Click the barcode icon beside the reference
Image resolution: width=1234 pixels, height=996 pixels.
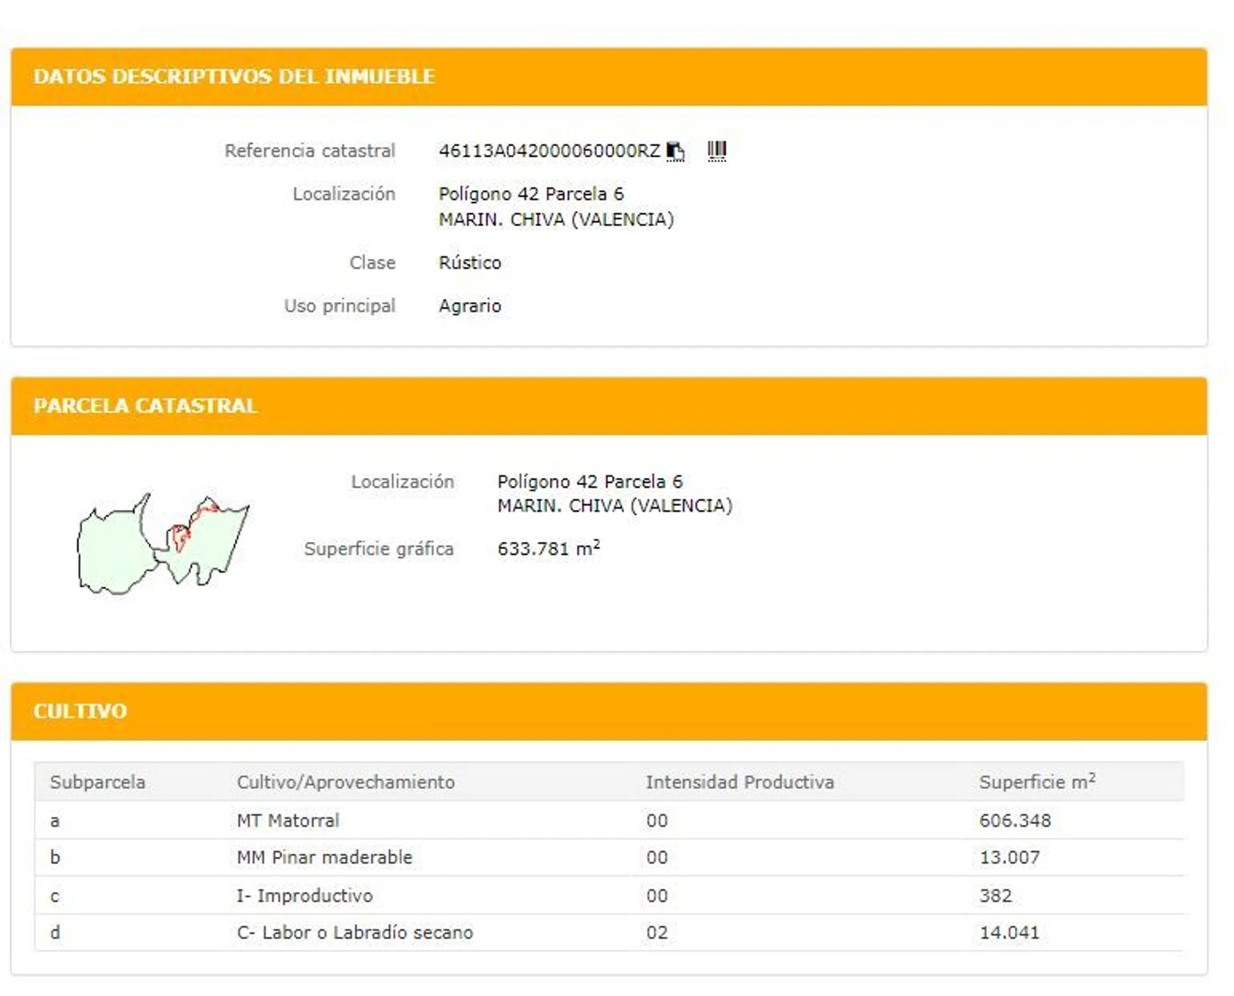click(x=716, y=151)
